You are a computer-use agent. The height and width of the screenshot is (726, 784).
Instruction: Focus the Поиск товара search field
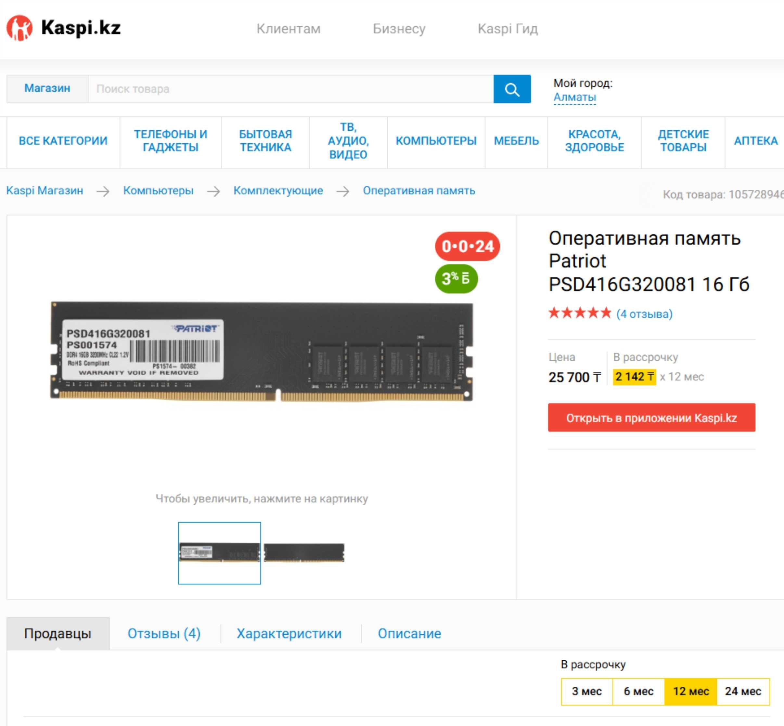tap(291, 89)
